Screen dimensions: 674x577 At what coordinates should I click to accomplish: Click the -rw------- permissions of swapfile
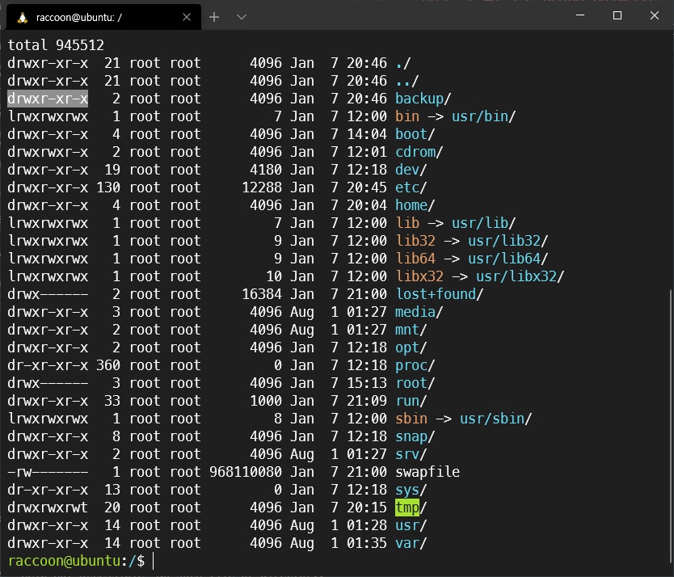pyautogui.click(x=48, y=472)
